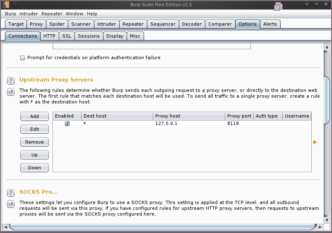Click the horizontal scrollbar thumb
The height and width of the screenshot is (233, 332).
click(163, 227)
